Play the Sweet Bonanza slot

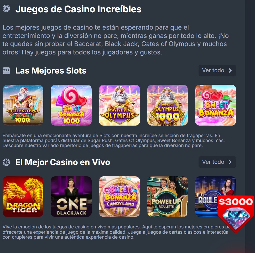point(216,105)
